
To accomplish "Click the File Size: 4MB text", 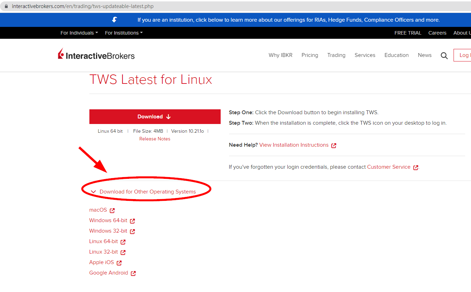I will pyautogui.click(x=148, y=131).
